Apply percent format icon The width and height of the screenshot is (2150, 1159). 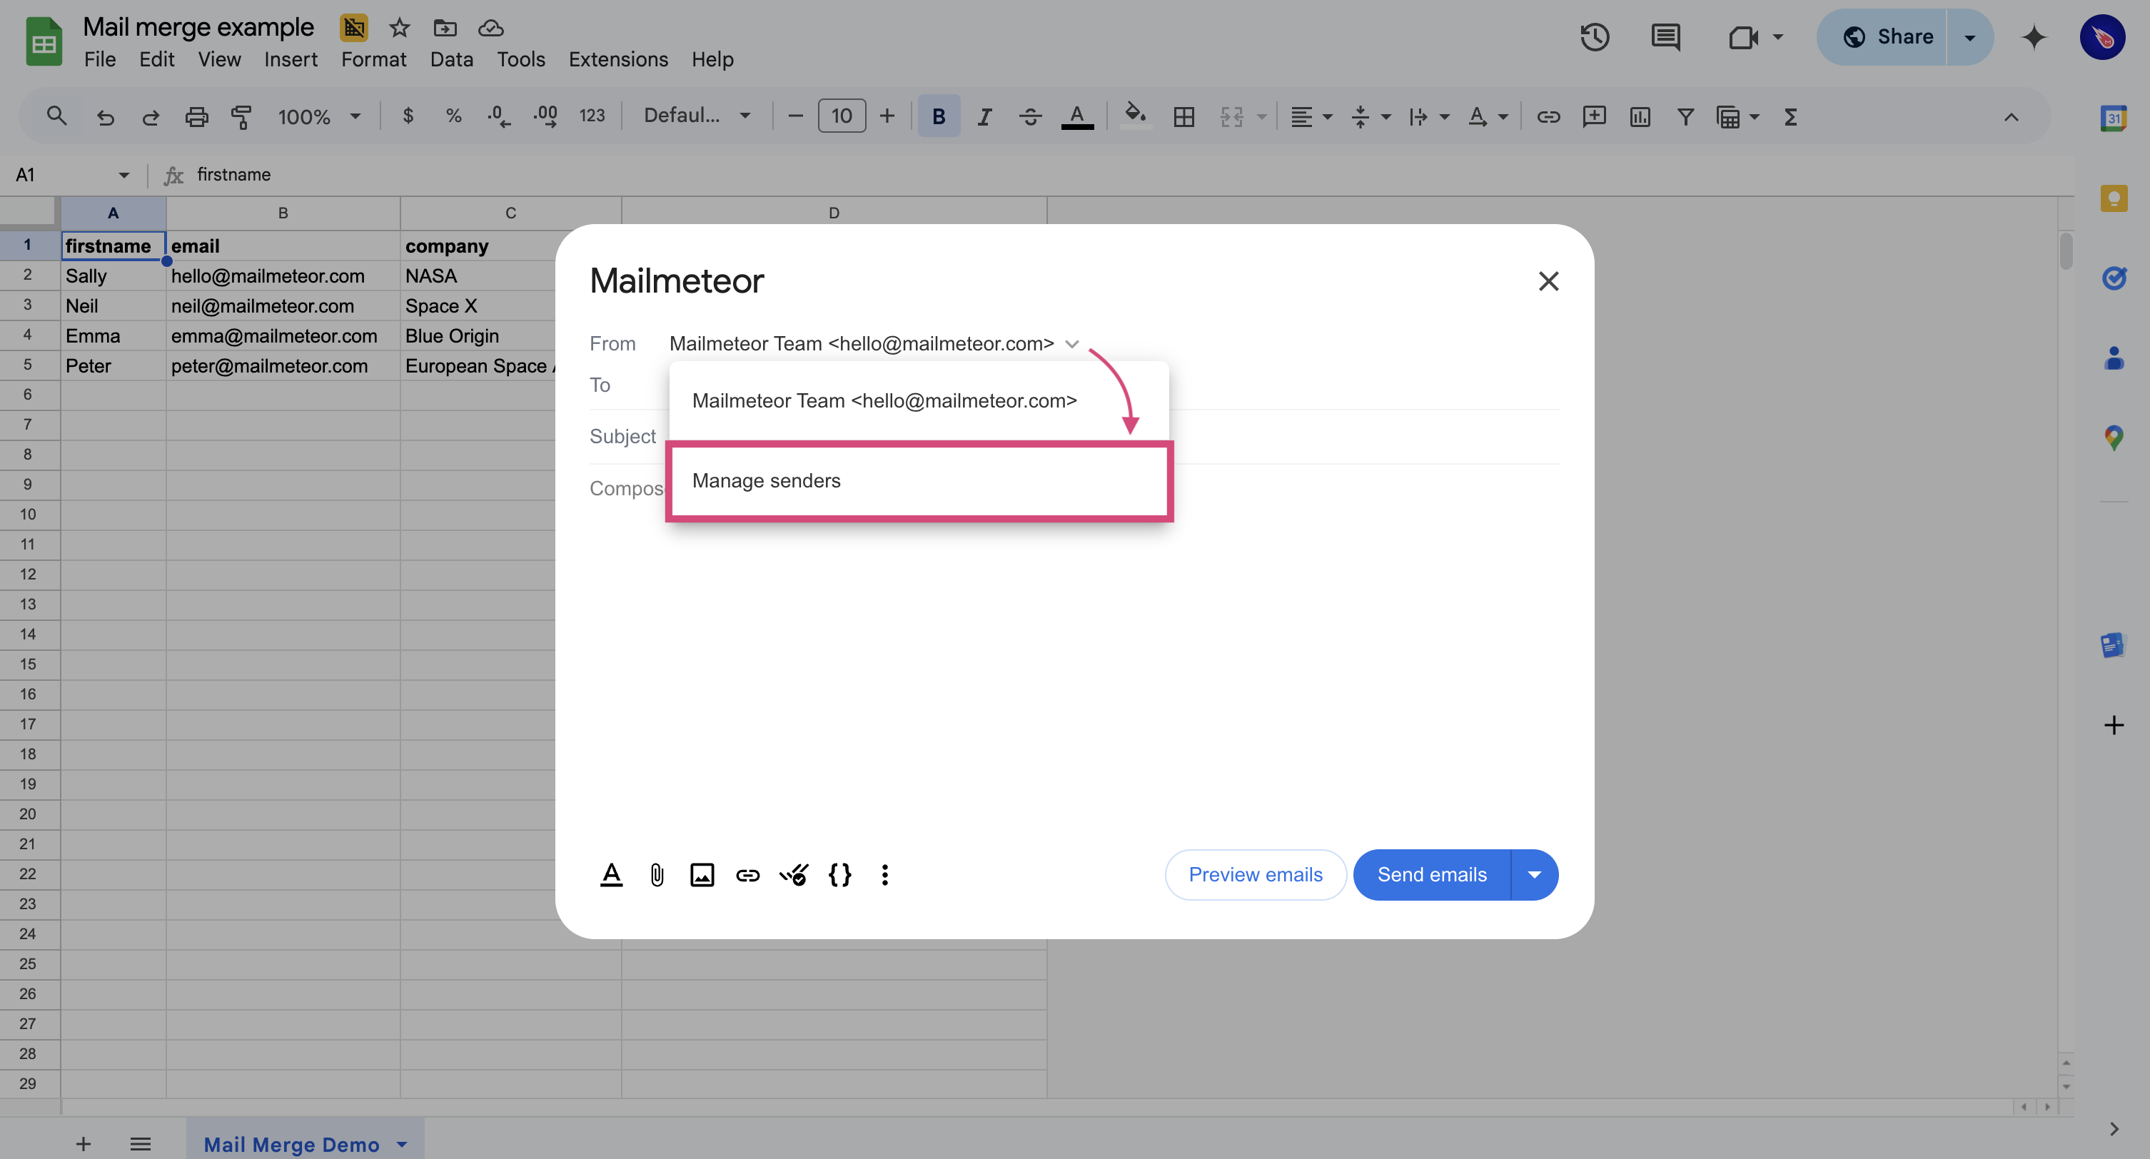(x=453, y=116)
